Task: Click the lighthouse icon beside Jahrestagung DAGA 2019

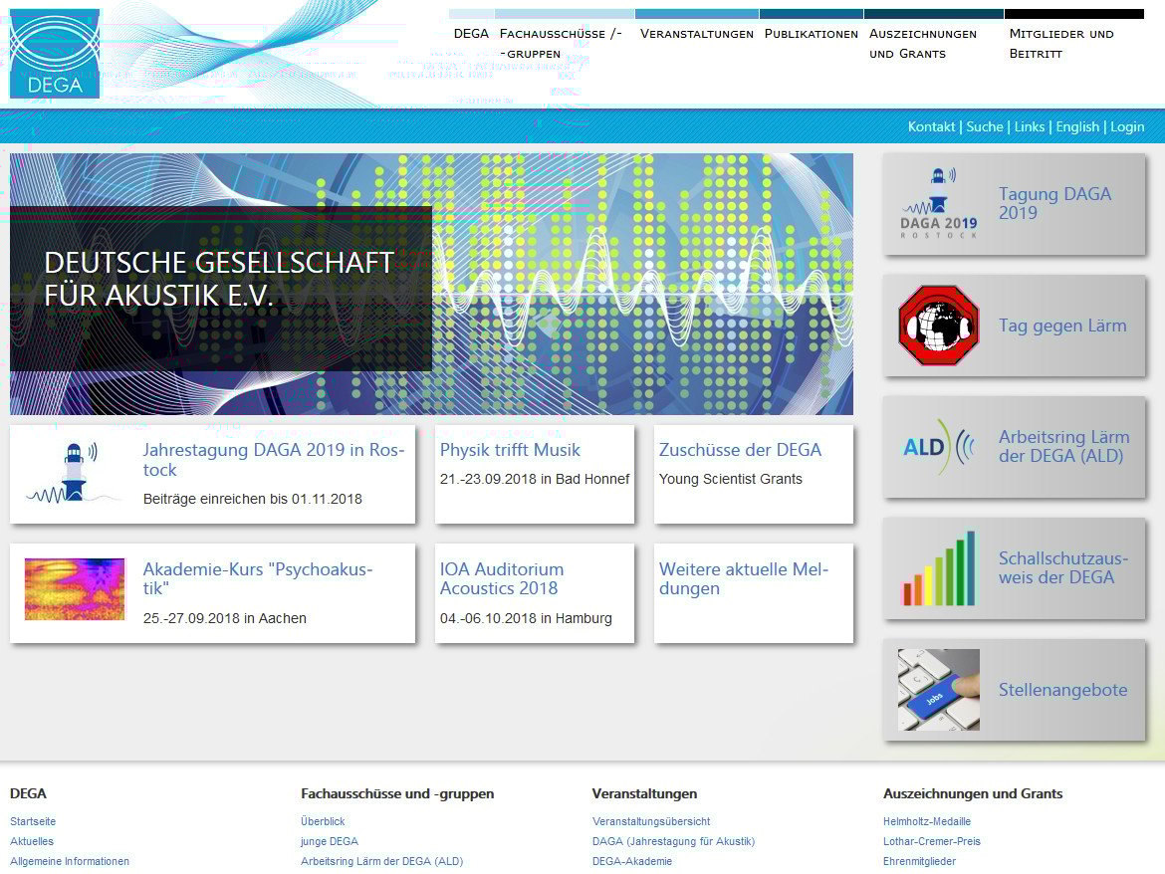Action: (x=73, y=472)
